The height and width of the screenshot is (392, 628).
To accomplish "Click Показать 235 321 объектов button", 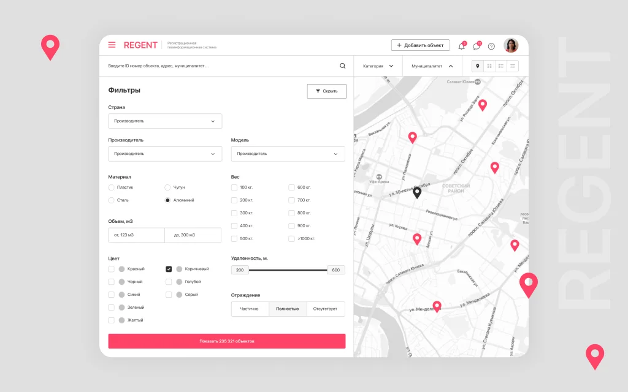I will click(x=227, y=341).
